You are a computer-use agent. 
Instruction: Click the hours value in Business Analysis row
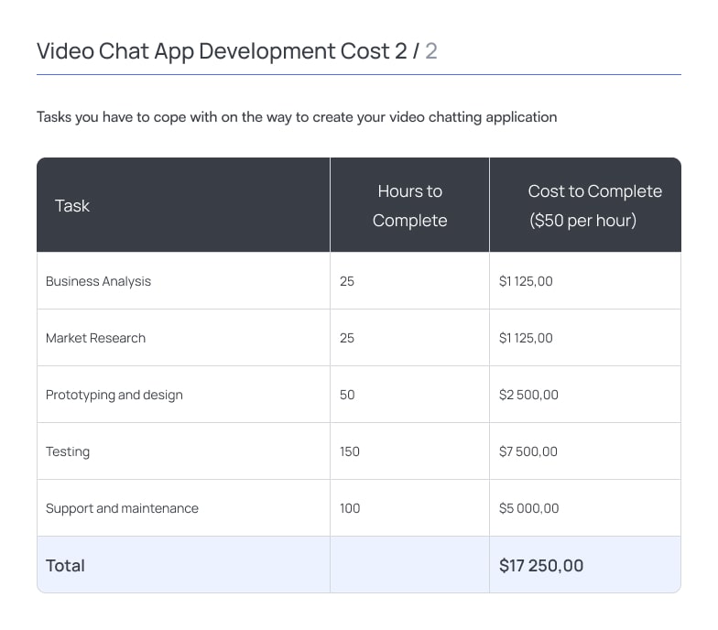(347, 281)
